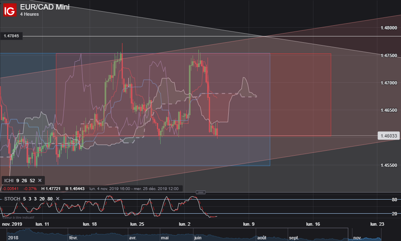Click the lun. 23 date label
This screenshot has width=401, height=241.
point(377,224)
